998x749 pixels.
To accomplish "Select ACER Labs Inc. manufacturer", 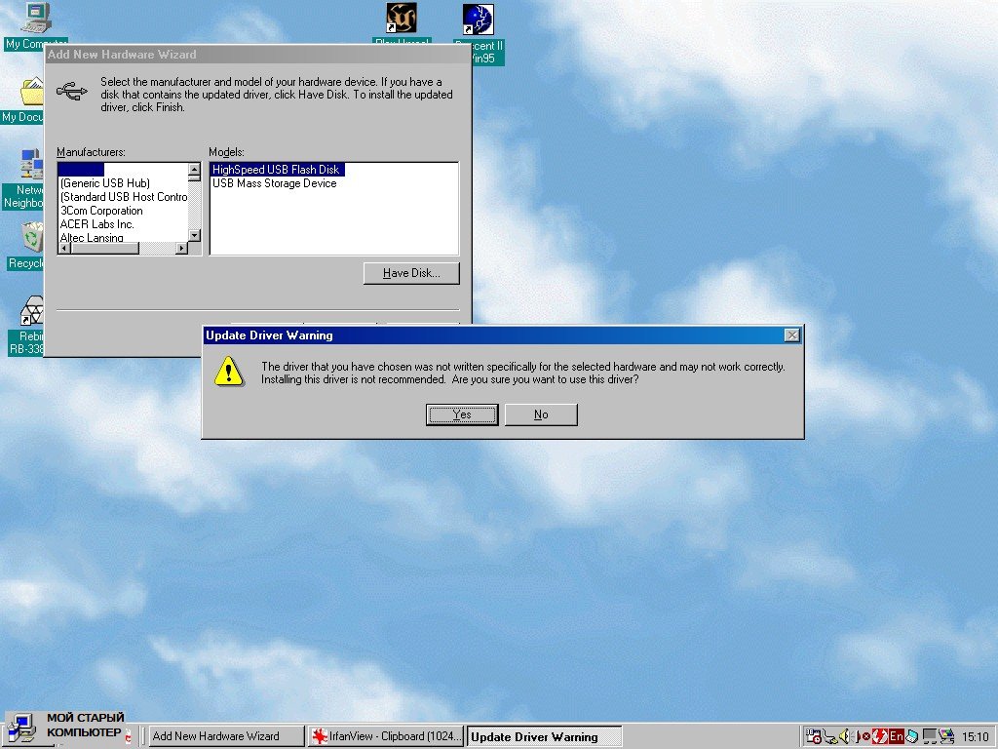I will click(x=97, y=224).
